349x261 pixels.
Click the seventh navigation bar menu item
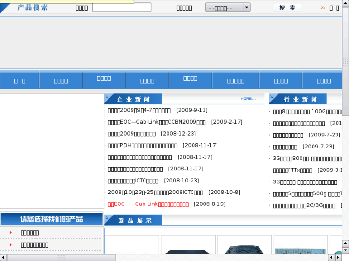(281, 81)
